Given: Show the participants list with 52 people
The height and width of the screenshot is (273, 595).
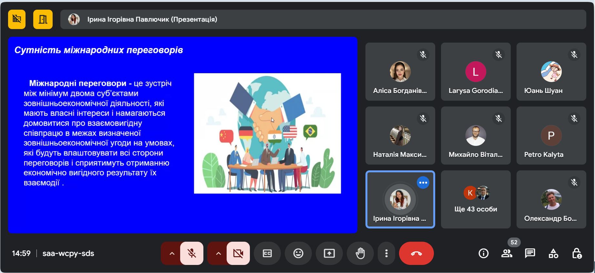Looking at the screenshot, I should point(507,253).
